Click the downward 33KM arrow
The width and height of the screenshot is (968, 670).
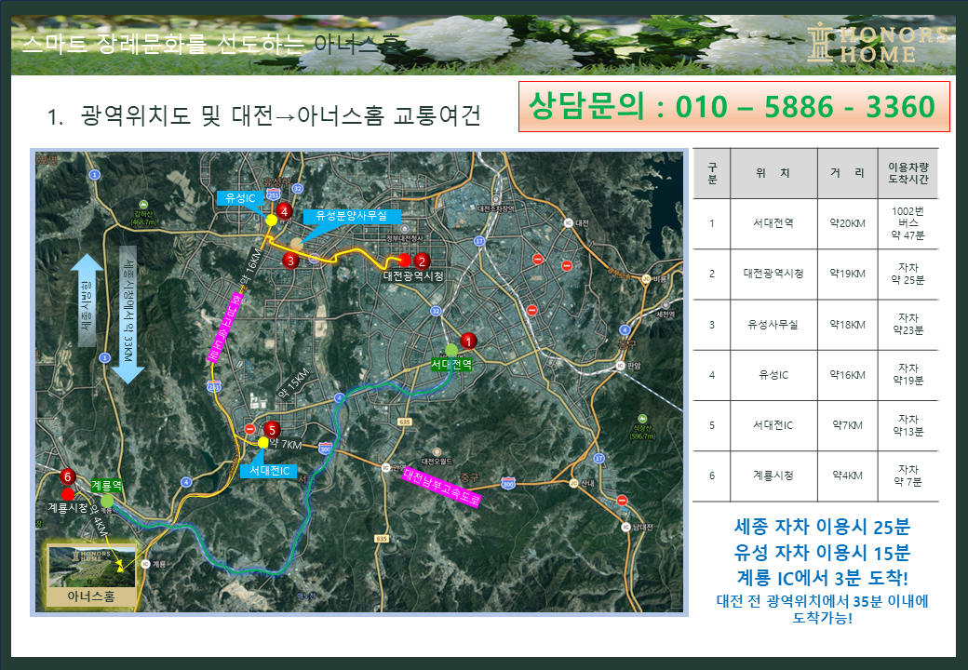pyautogui.click(x=128, y=315)
